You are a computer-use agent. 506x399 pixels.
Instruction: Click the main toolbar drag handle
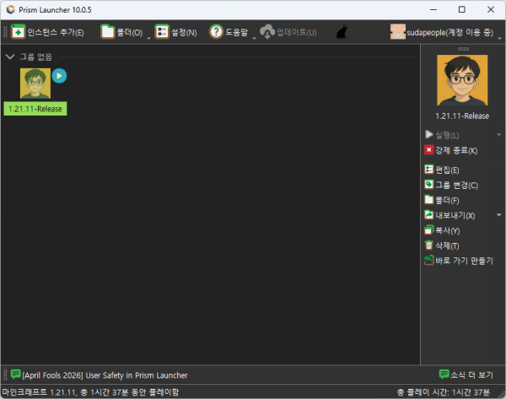(5, 32)
